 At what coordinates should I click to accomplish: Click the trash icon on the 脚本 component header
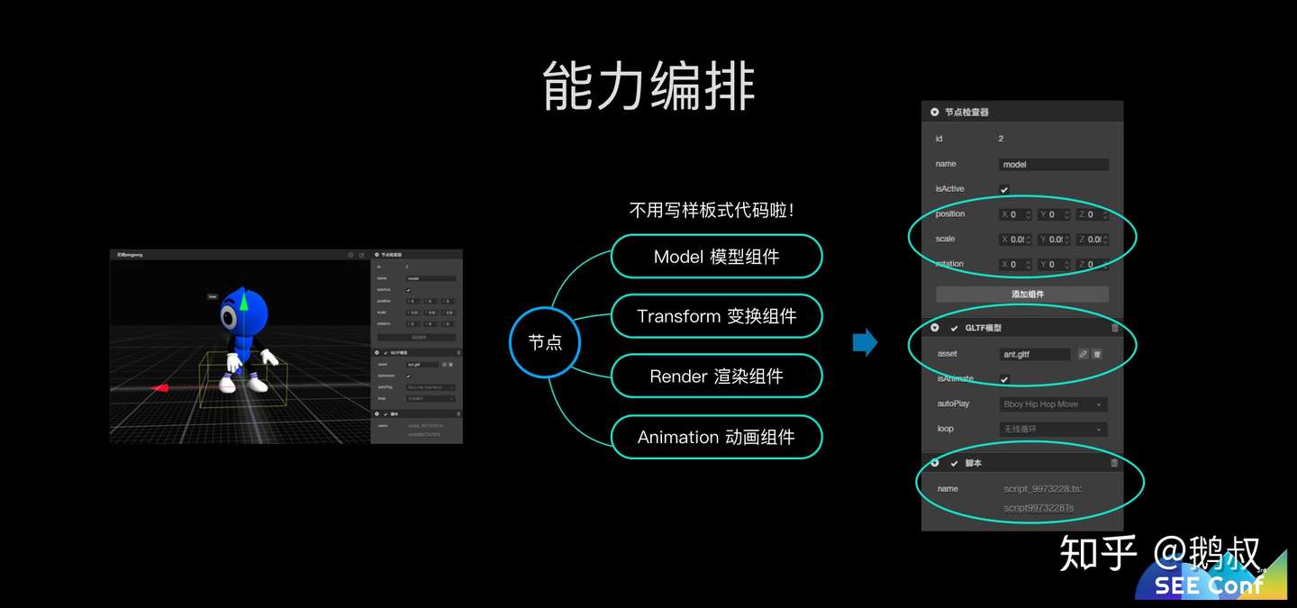tap(1114, 463)
